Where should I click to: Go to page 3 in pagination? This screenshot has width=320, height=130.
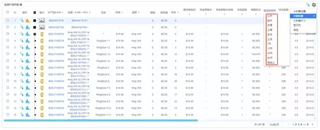click(x=299, y=124)
